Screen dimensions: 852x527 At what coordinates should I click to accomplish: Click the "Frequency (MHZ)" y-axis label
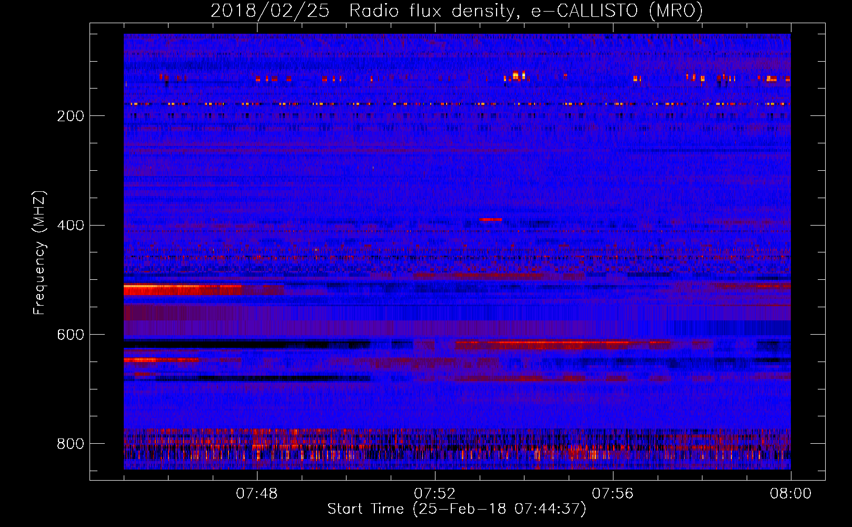39,253
